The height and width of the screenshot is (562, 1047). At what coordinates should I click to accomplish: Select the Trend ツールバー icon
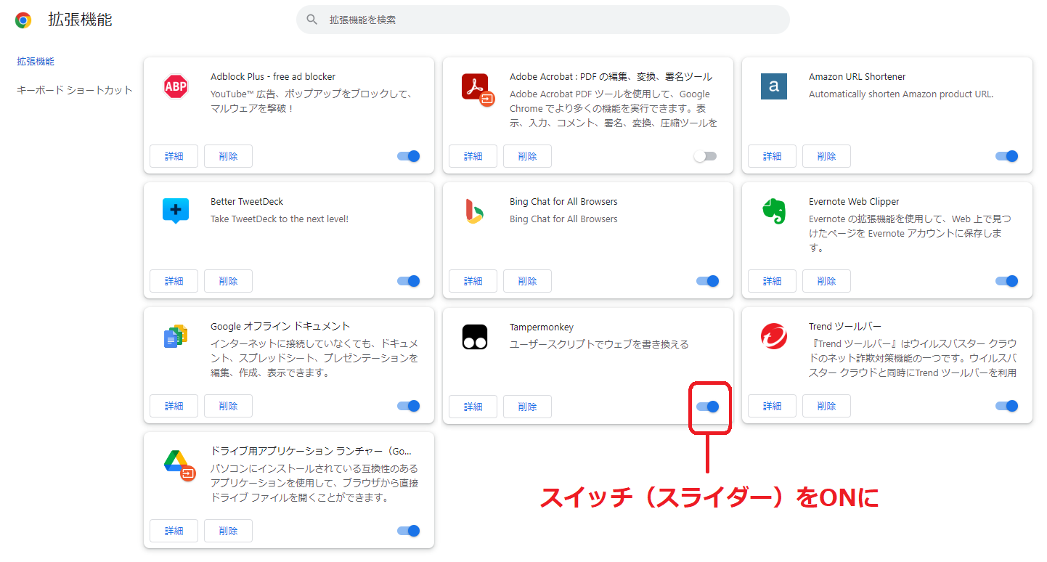point(773,336)
